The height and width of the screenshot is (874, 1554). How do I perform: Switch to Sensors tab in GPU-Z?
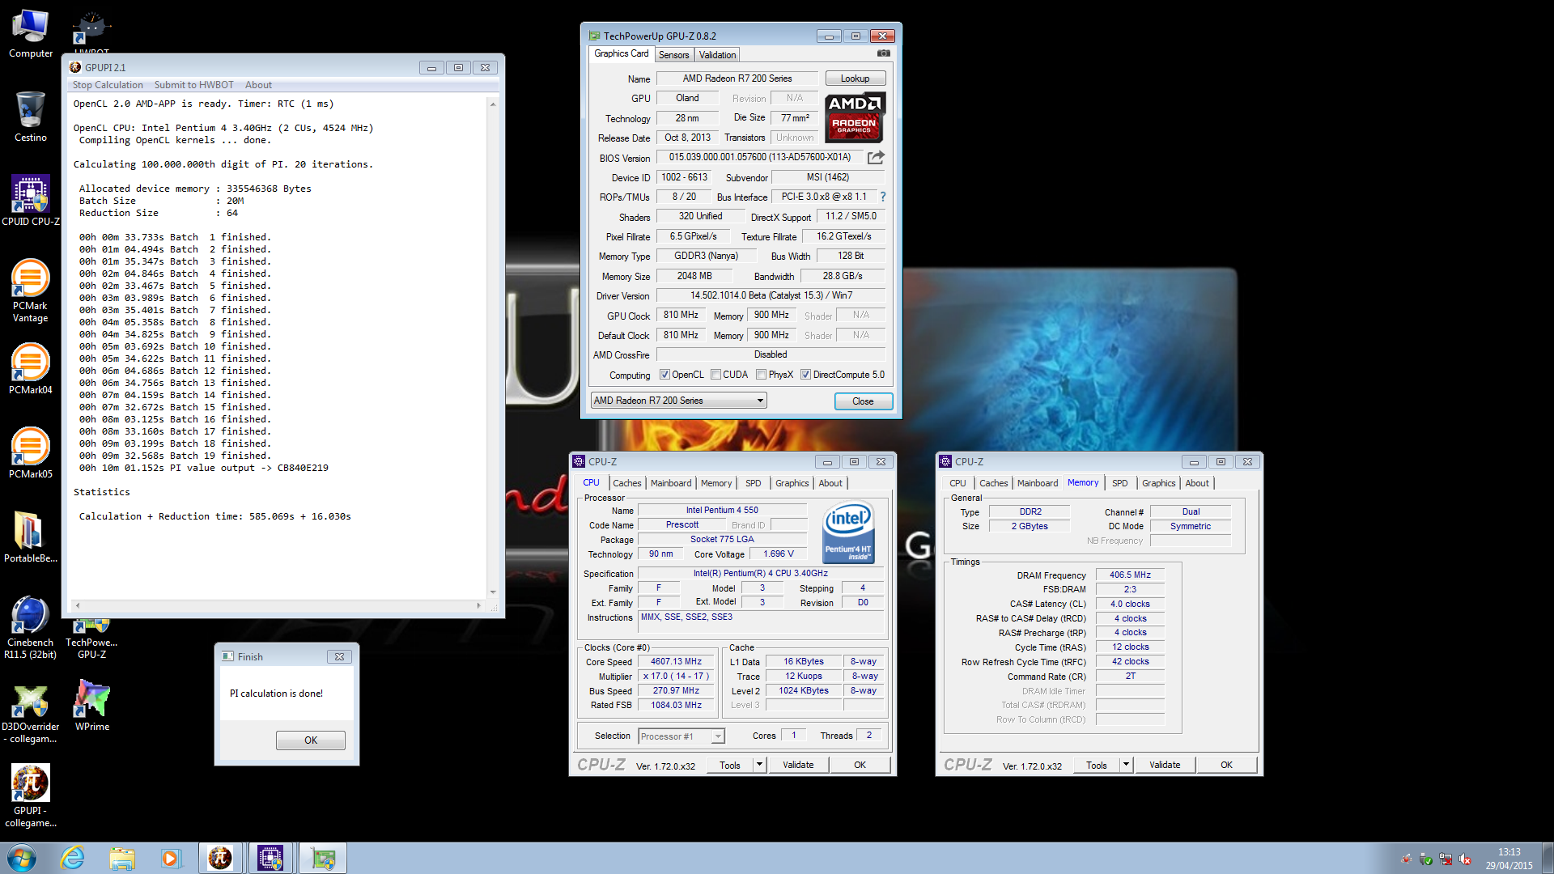(673, 55)
